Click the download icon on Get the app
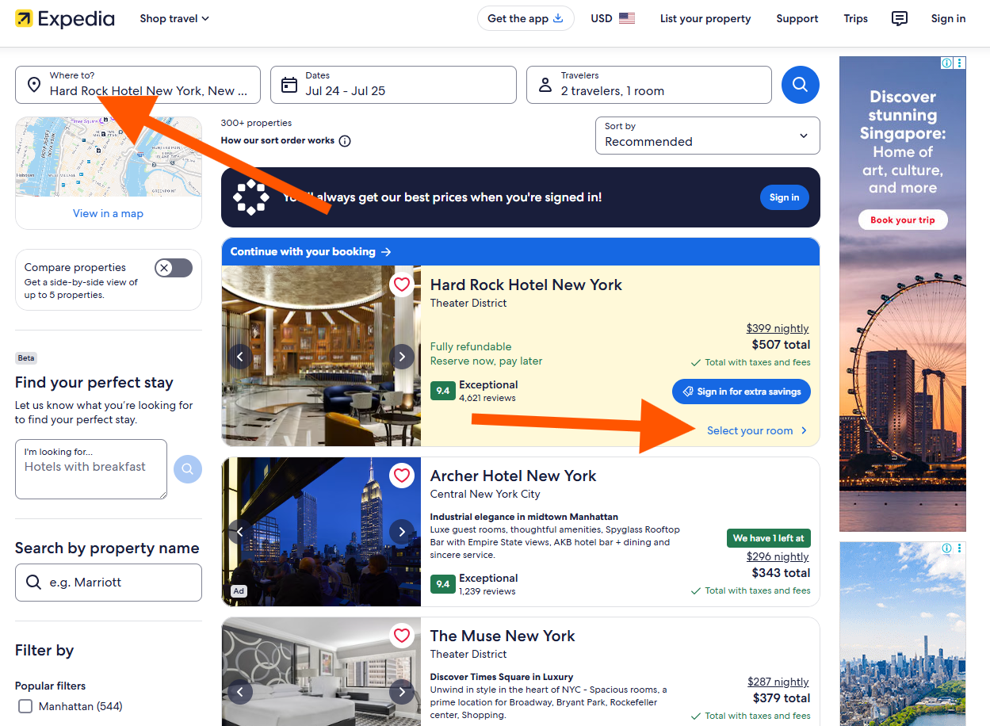This screenshot has width=990, height=726. (x=558, y=18)
